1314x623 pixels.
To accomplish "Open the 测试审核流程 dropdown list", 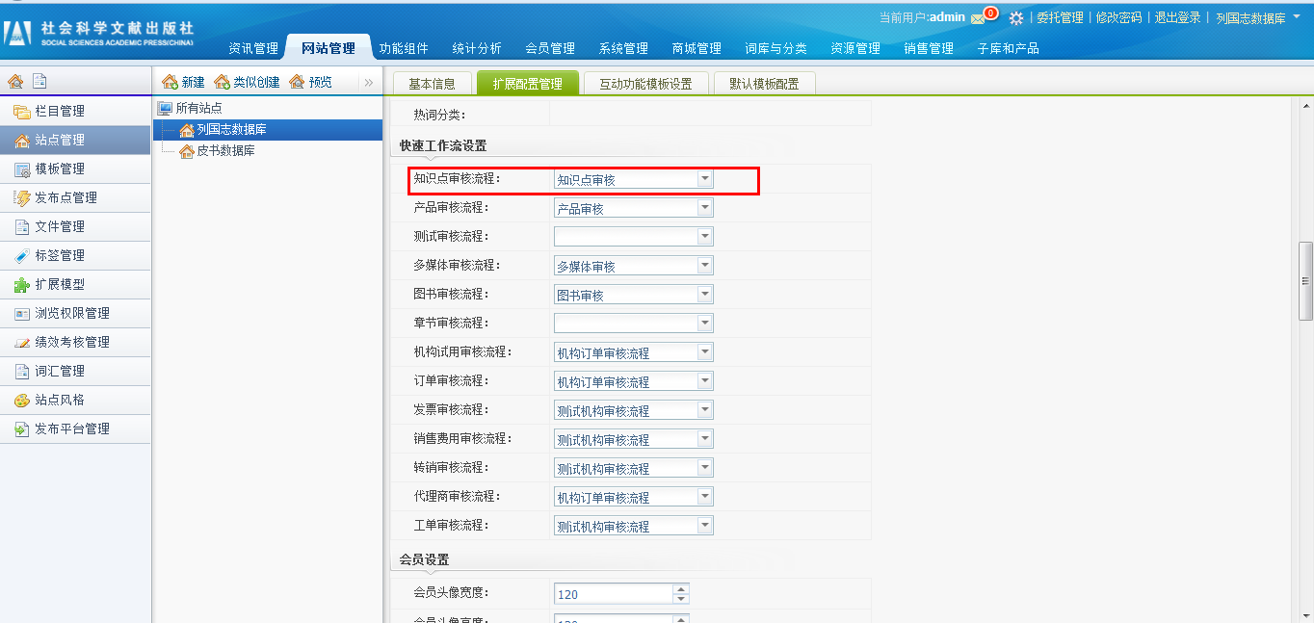I will tap(705, 237).
